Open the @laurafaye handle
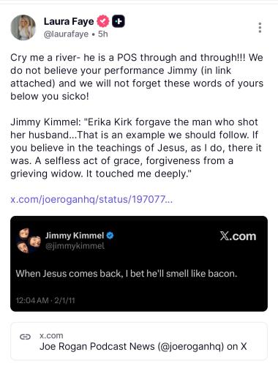The height and width of the screenshot is (366, 278). coord(66,34)
